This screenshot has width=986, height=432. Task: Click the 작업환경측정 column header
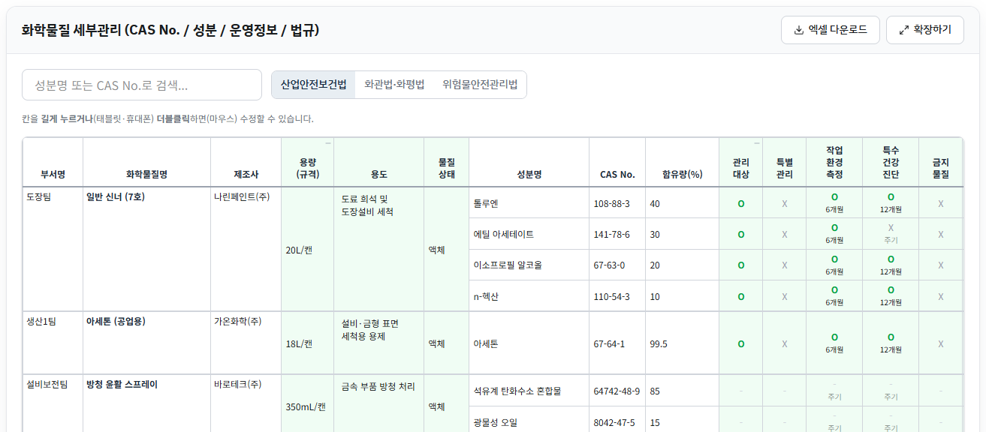(834, 162)
